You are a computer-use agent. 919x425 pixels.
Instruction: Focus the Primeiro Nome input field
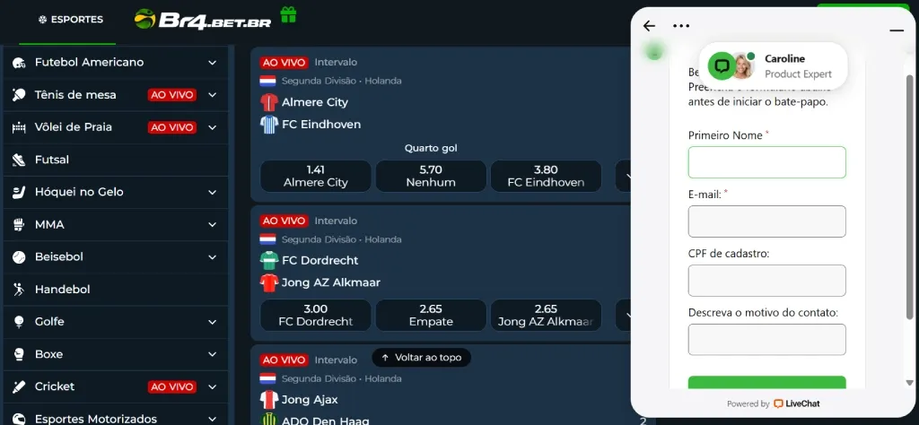pos(766,162)
